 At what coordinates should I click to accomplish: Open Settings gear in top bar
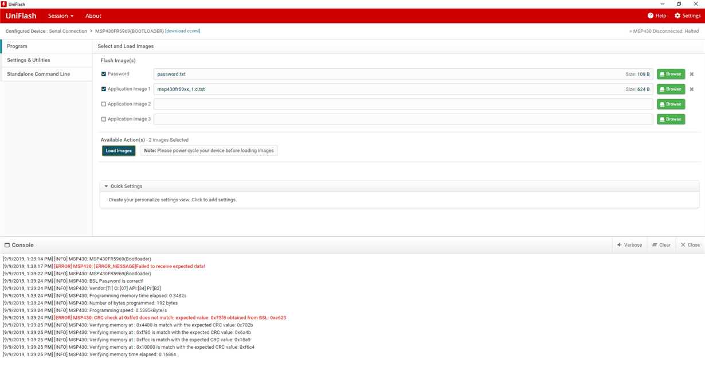click(687, 15)
